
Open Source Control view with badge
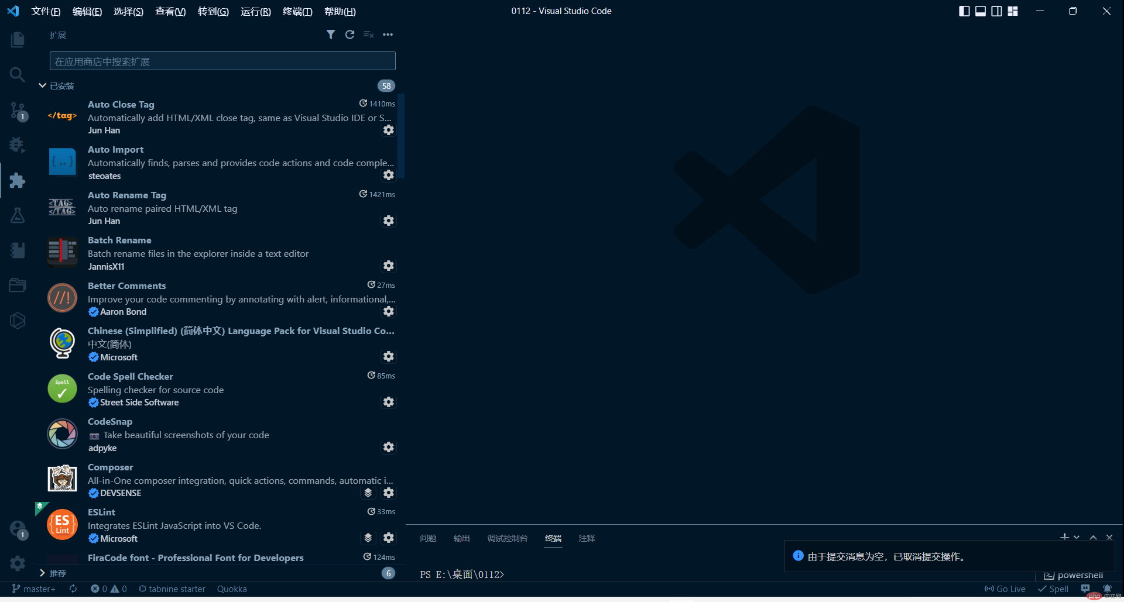coord(18,111)
